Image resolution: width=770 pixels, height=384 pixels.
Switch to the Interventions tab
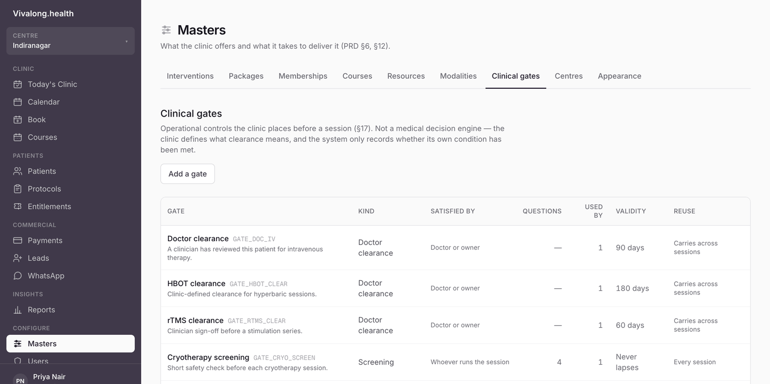(x=190, y=76)
